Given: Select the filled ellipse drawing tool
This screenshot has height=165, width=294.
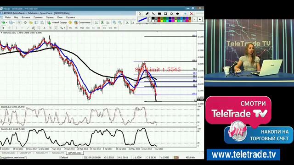Looking at the screenshot, I should [177, 14].
